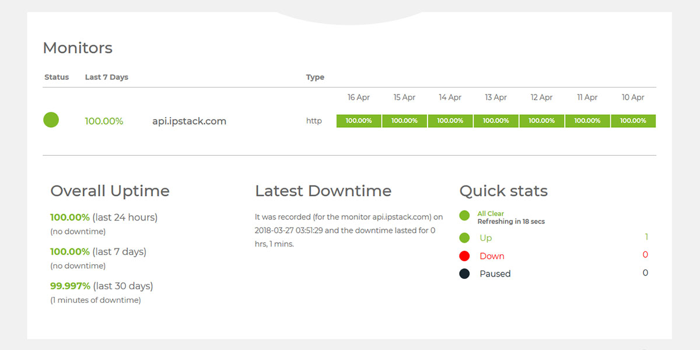This screenshot has height=350, width=700.
Task: Select the 11 Apr uptime bar
Action: [587, 121]
